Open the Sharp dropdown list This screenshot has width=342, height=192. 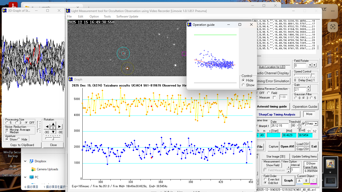pos(316,124)
